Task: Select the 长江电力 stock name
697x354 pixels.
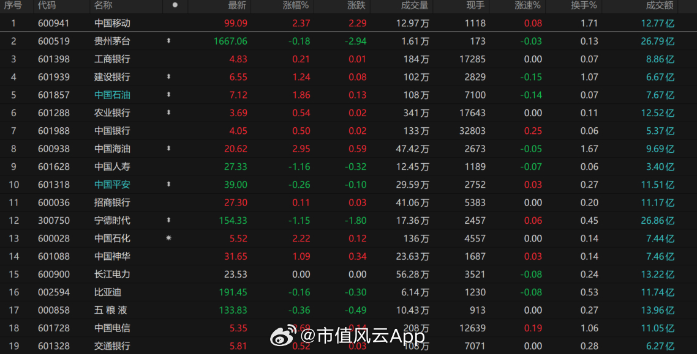Action: tap(112, 274)
